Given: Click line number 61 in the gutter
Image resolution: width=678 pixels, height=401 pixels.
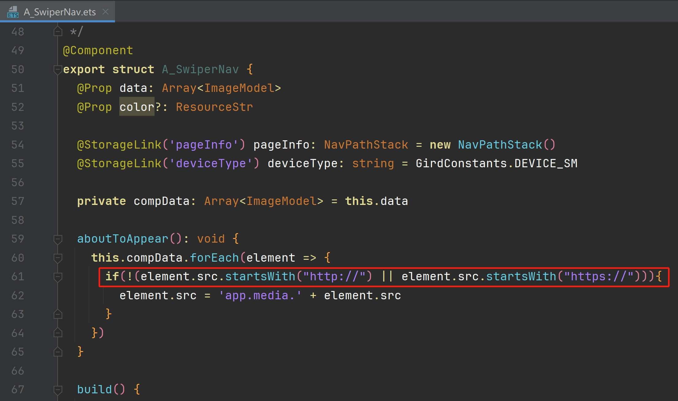Looking at the screenshot, I should 17,277.
